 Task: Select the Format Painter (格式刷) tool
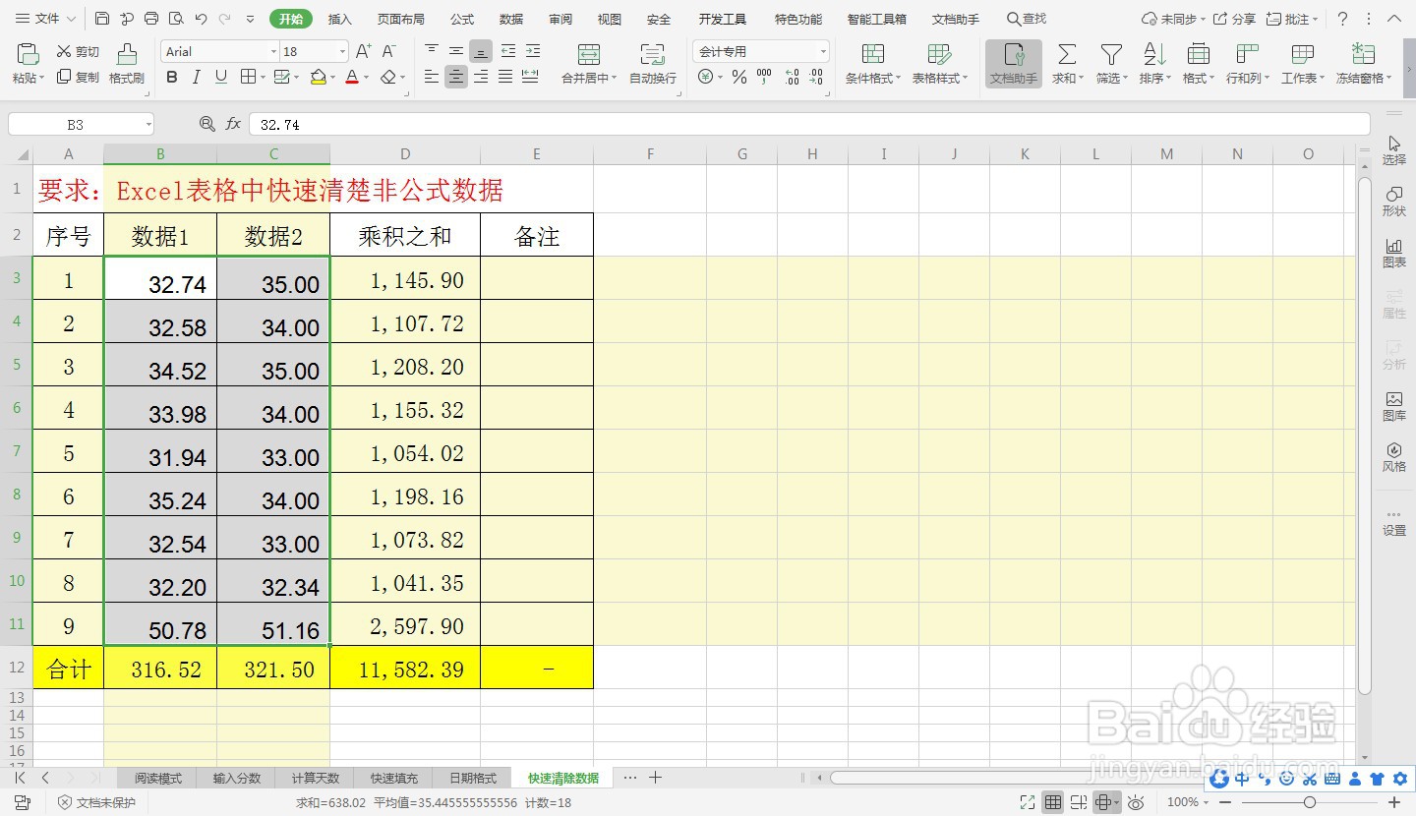pyautogui.click(x=127, y=64)
